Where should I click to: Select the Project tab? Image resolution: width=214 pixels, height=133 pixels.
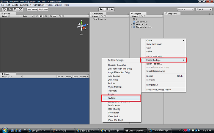pyautogui.click(x=139, y=13)
